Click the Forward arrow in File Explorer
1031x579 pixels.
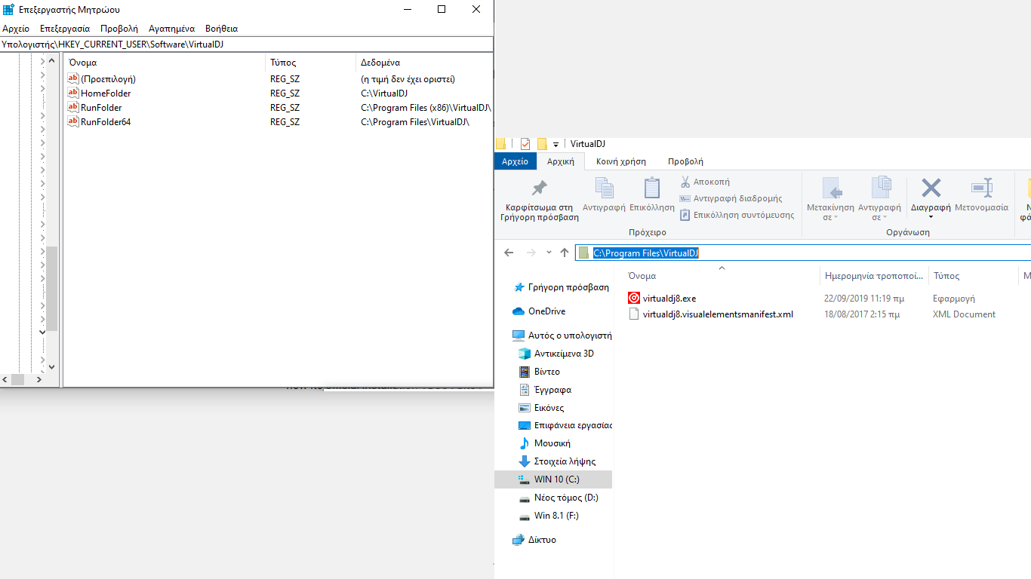coord(531,253)
